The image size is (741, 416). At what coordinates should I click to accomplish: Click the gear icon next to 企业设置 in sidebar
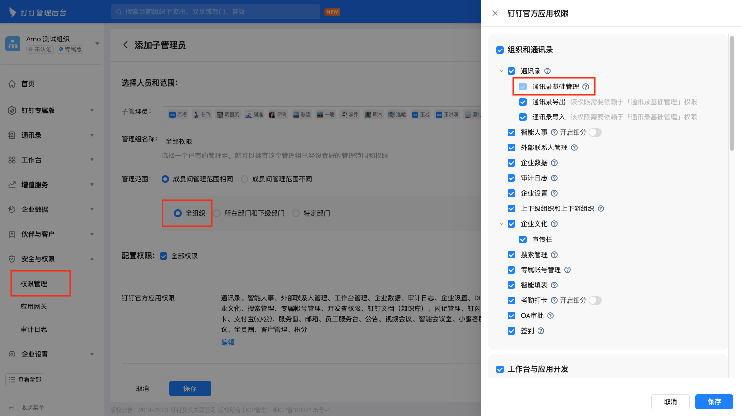tap(12, 354)
